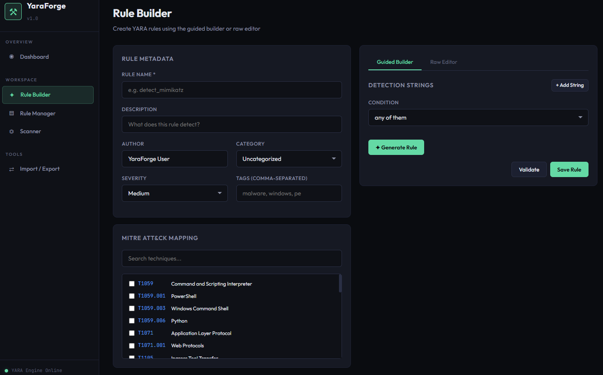Click the Rule Builder sparkle icon
Screen dimensions: 603x375
pos(11,95)
